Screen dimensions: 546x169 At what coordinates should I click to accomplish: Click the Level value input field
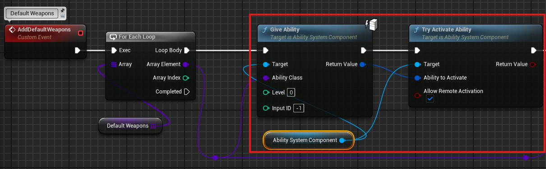pos(291,93)
